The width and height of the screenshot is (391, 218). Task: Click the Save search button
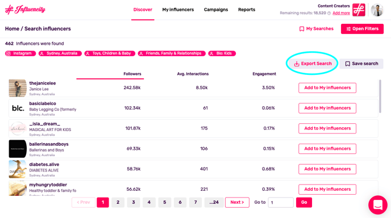(x=361, y=64)
